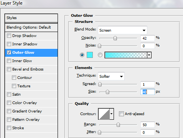Click the cyan-to-transparent gradient preview
This screenshot has width=183, height=138.
tap(126, 55)
